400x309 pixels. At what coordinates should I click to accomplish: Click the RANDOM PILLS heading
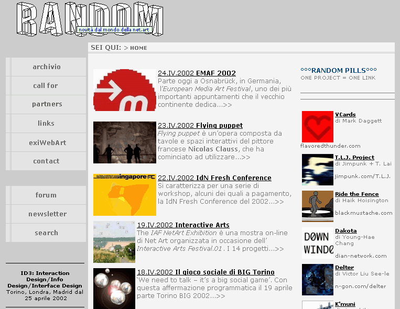(x=339, y=70)
